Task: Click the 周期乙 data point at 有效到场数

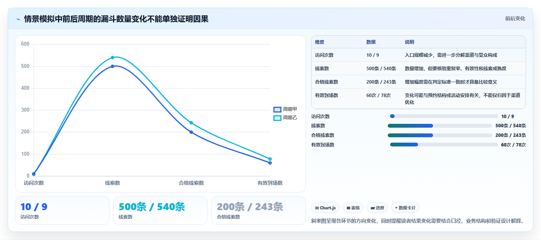Action: 270,159
